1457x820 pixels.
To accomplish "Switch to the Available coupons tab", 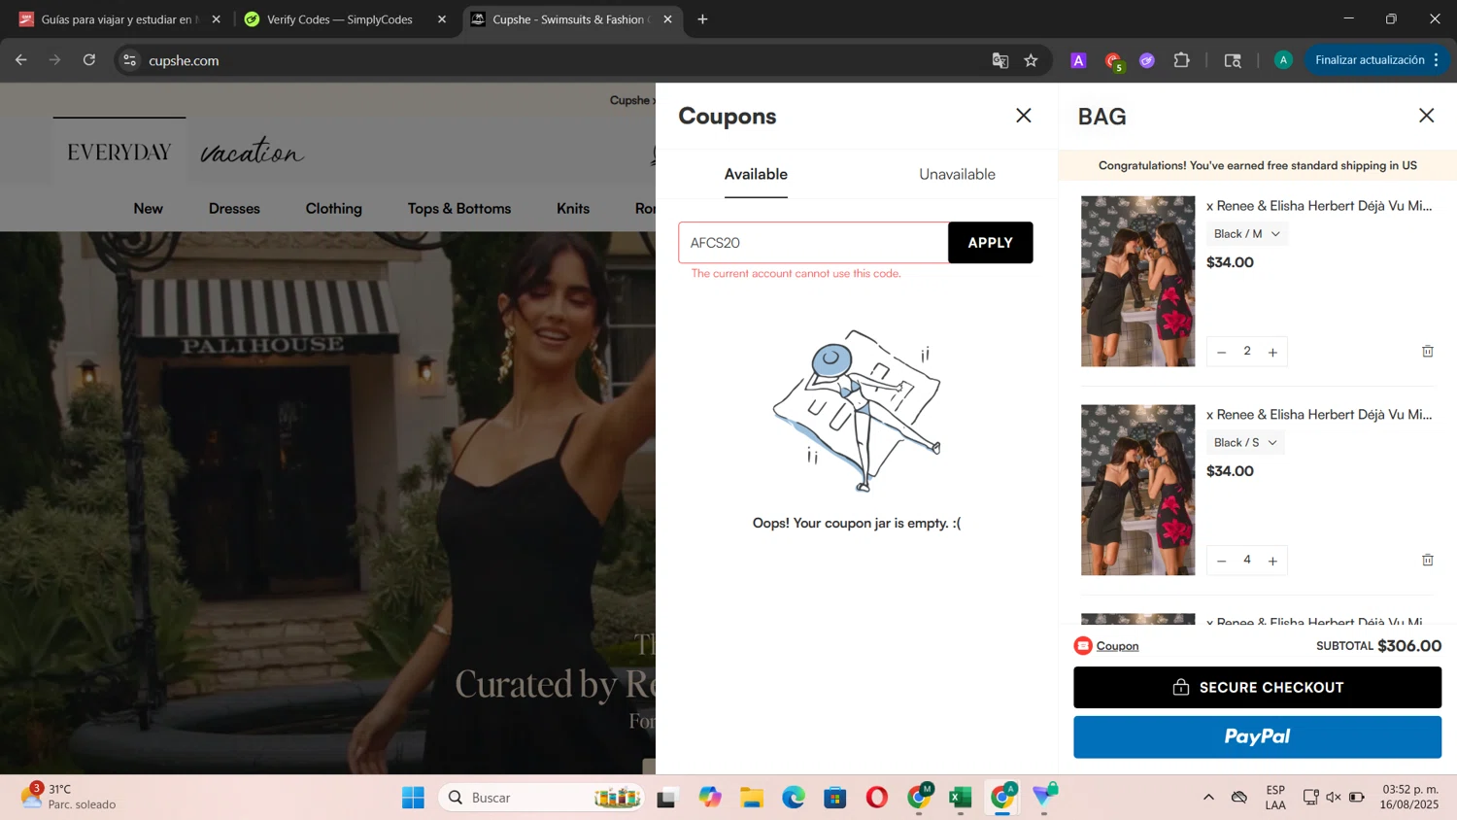I will (756, 174).
